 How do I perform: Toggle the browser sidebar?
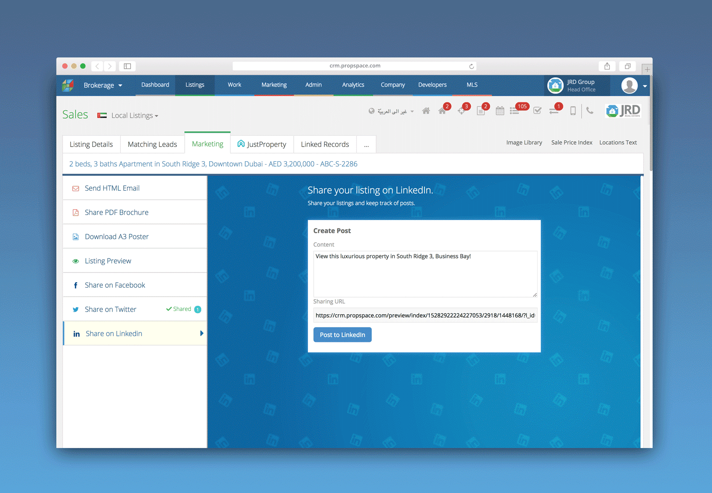coord(127,66)
